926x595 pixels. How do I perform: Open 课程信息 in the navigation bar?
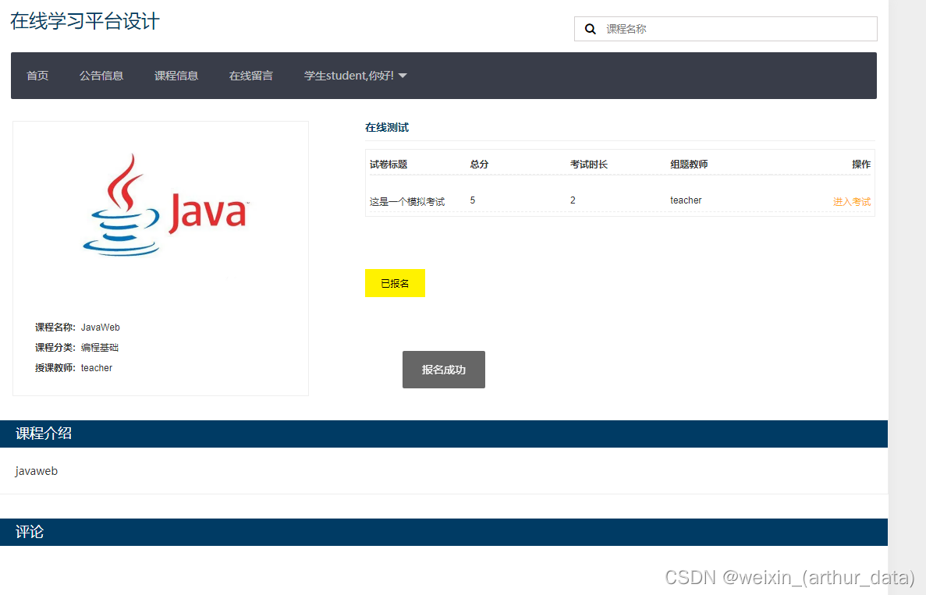176,76
